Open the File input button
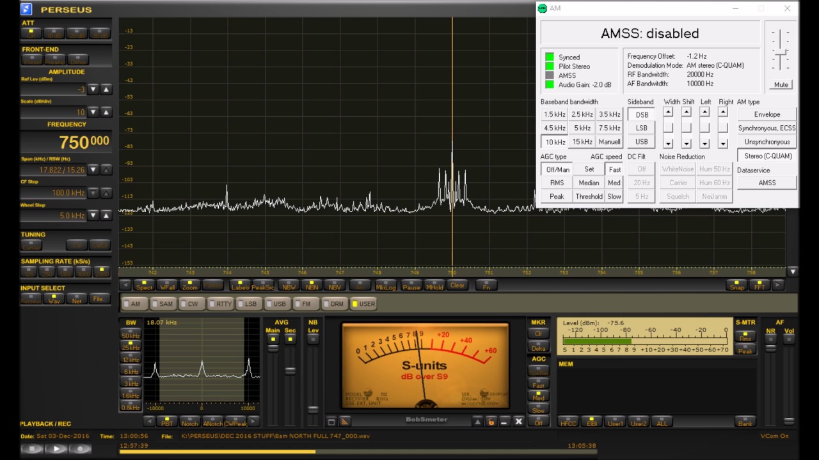819x460 pixels. pyautogui.click(x=99, y=299)
